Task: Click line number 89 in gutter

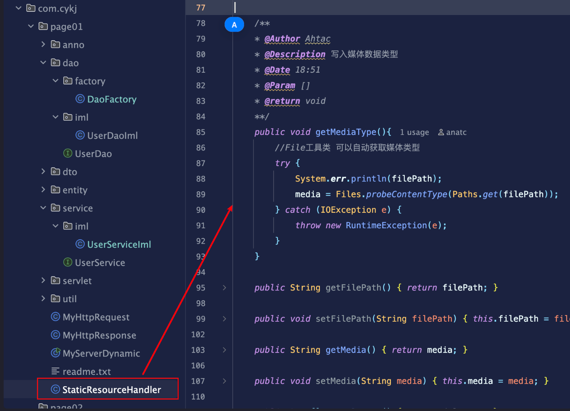Action: click(201, 194)
